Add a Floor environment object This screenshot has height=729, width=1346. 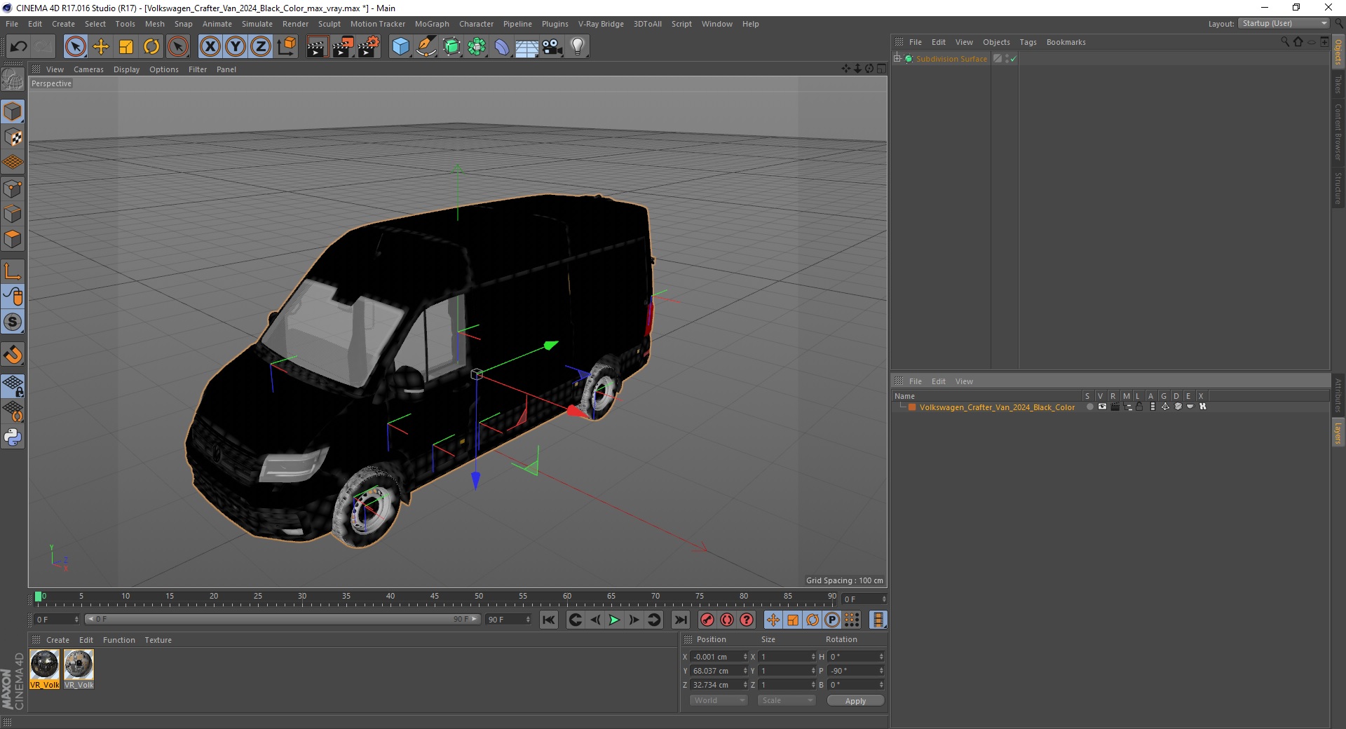(x=527, y=47)
